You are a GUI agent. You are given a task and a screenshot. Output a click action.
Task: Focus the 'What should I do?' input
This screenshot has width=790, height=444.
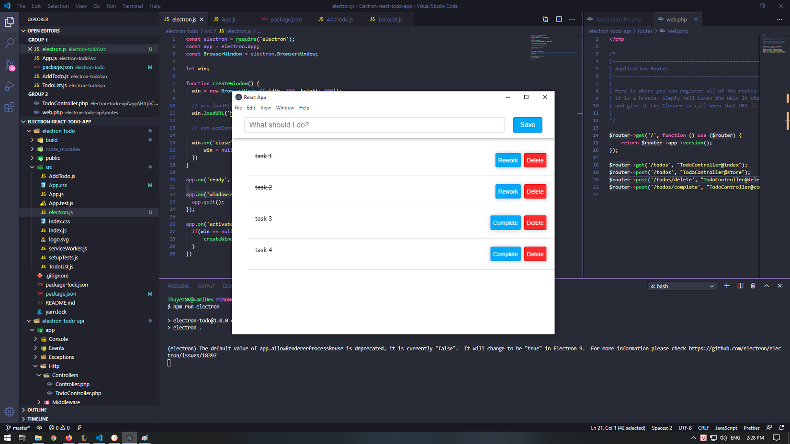click(x=374, y=125)
